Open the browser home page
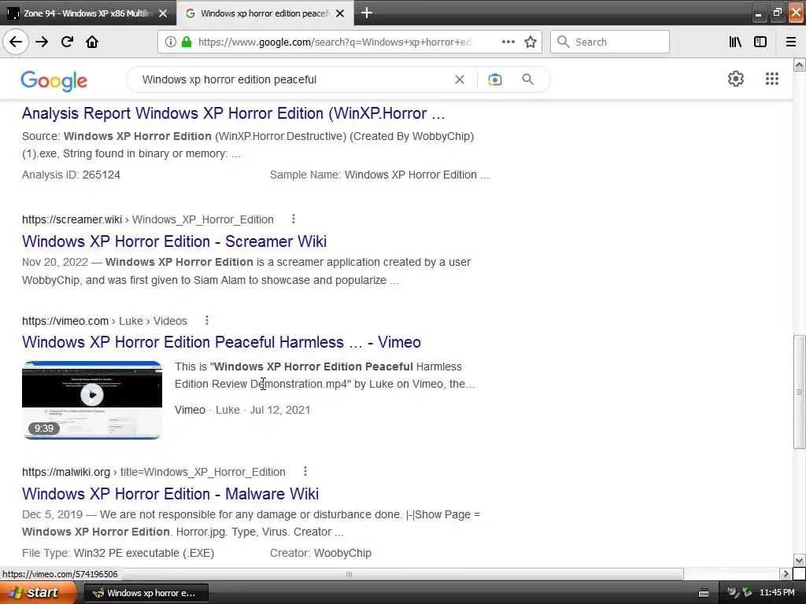The height and width of the screenshot is (604, 806). [x=92, y=42]
